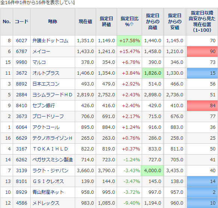This screenshot has height=208, width=218.
Task: Click the red position cell showing 90
Action: (x=202, y=52)
